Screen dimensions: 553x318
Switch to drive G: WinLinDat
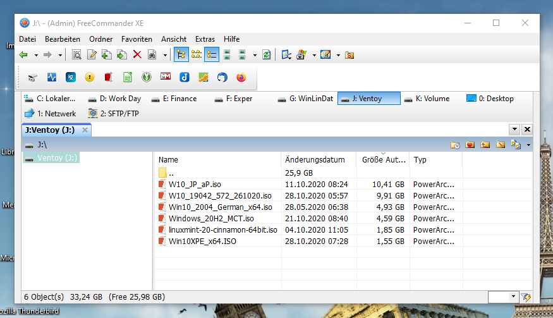[306, 99]
